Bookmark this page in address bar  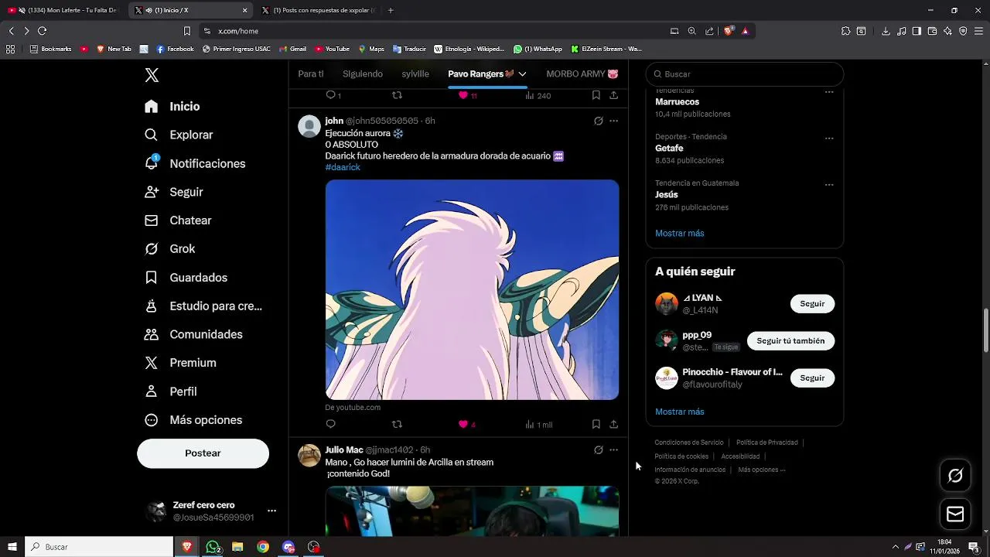(186, 31)
